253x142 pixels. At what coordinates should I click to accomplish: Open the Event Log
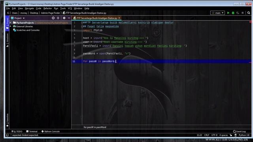pos(240,131)
